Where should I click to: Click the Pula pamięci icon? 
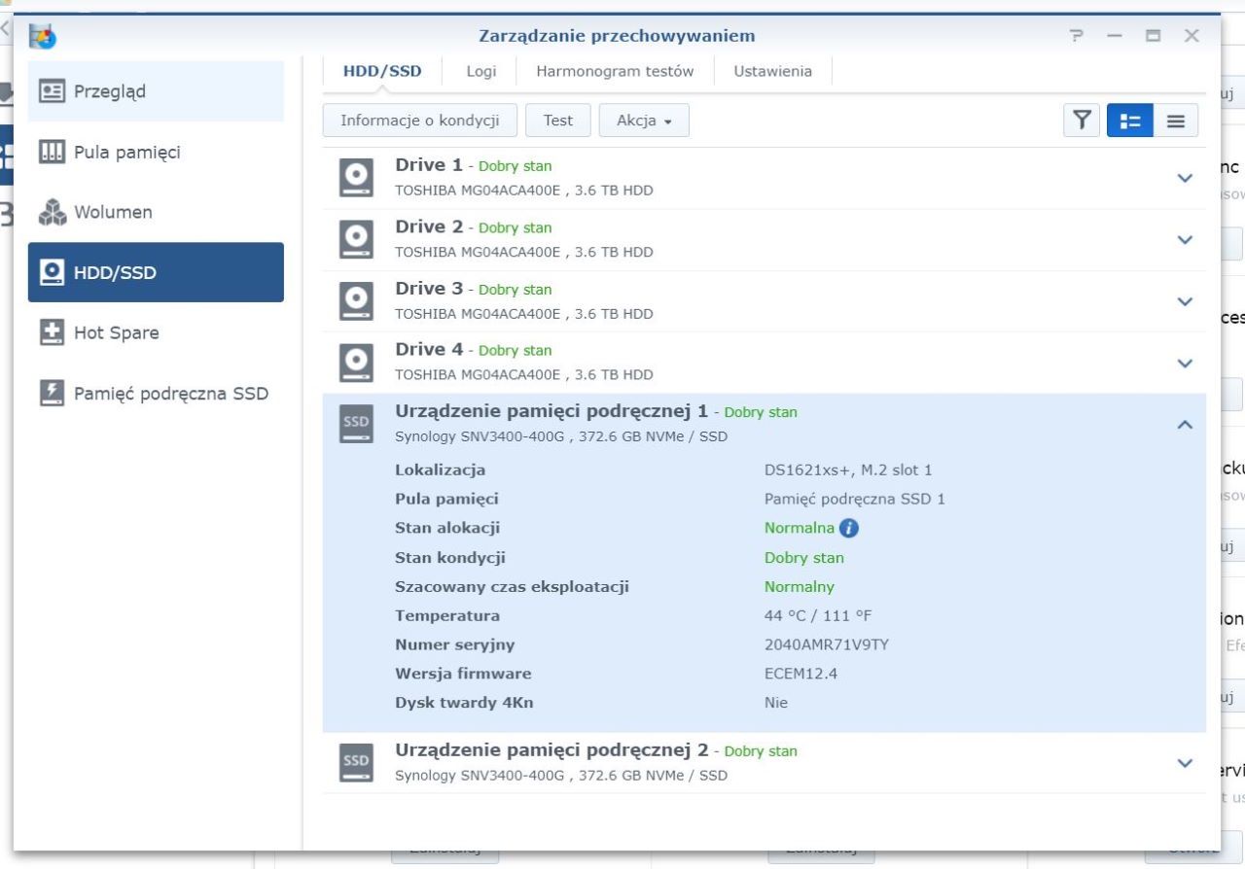[x=51, y=153]
